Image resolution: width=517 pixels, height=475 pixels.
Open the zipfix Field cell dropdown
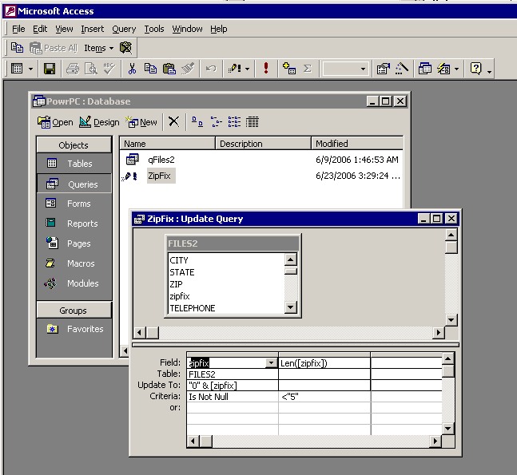pyautogui.click(x=271, y=363)
